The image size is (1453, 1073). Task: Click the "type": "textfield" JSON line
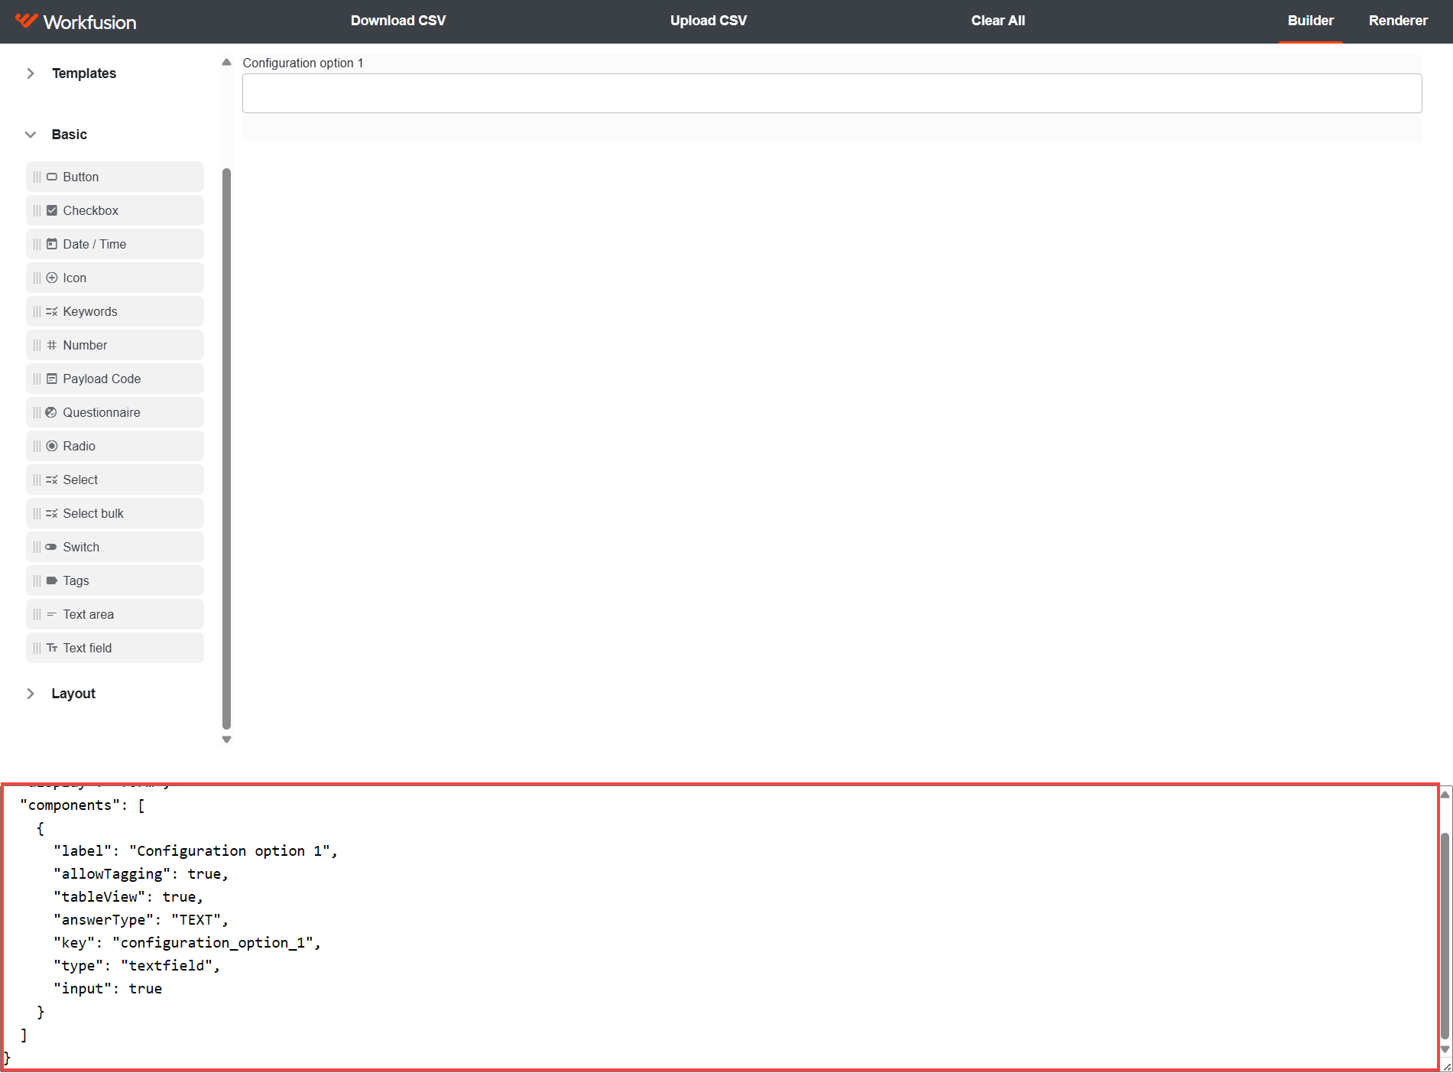tap(137, 966)
